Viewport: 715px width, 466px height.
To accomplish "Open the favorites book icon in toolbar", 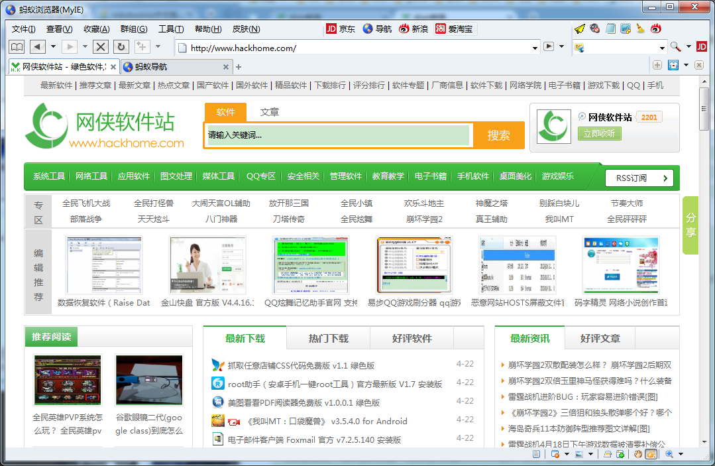I will (x=17, y=46).
